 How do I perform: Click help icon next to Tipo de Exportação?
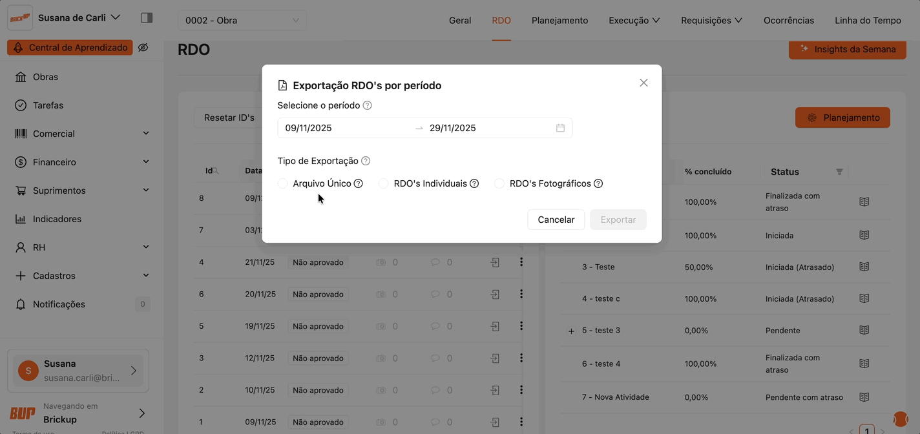[366, 161]
